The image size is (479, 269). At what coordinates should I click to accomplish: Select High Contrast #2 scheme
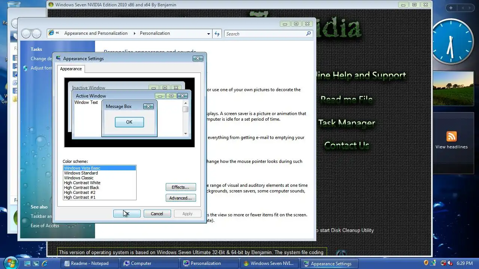(100, 192)
